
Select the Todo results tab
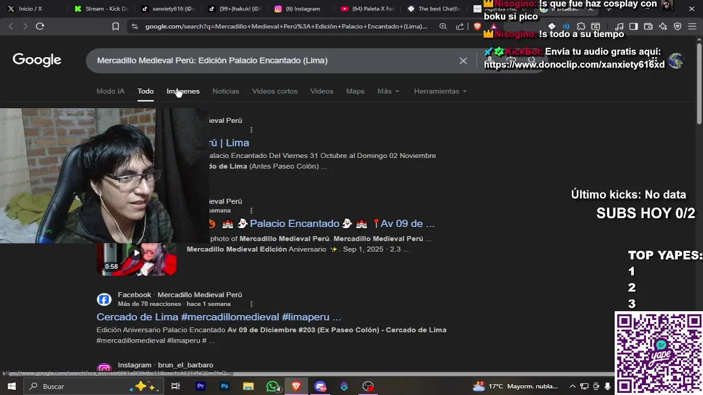click(146, 91)
